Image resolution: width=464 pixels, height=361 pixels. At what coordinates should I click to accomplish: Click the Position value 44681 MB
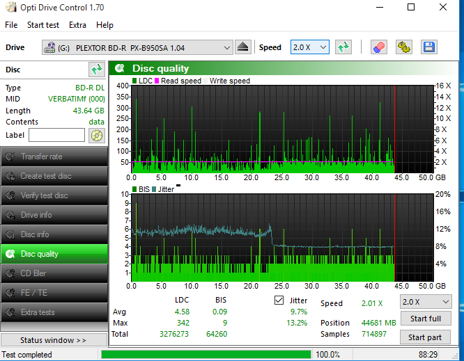click(x=378, y=323)
